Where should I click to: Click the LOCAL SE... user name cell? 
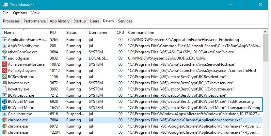99,58
